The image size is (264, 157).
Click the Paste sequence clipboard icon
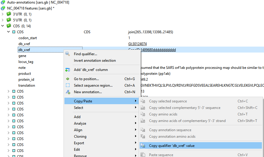[143, 155]
